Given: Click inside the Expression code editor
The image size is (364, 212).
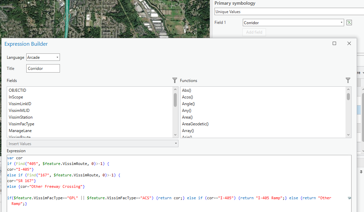Looking at the screenshot, I should [x=179, y=183].
